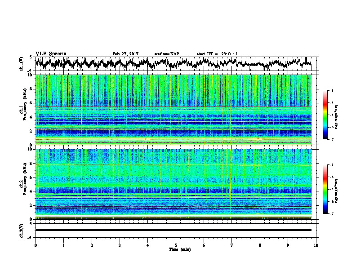
Task: Click the ch.2 spectrogram color scale bar
Action: tap(325, 189)
